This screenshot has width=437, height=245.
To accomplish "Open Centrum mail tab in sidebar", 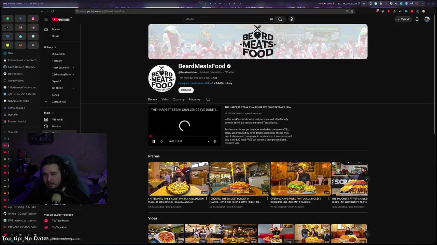I will click(x=20, y=60).
